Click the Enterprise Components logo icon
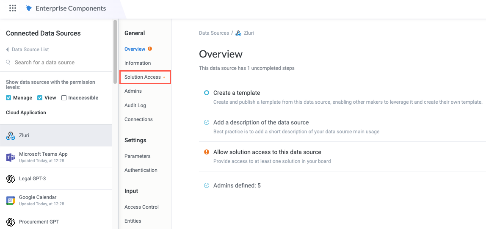The height and width of the screenshot is (229, 486). [29, 8]
